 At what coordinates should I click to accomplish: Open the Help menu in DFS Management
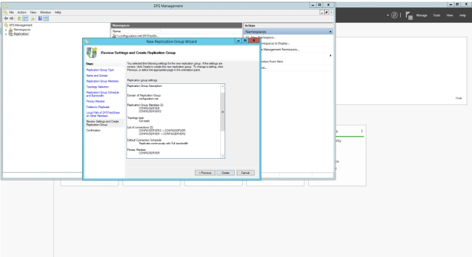(58, 12)
